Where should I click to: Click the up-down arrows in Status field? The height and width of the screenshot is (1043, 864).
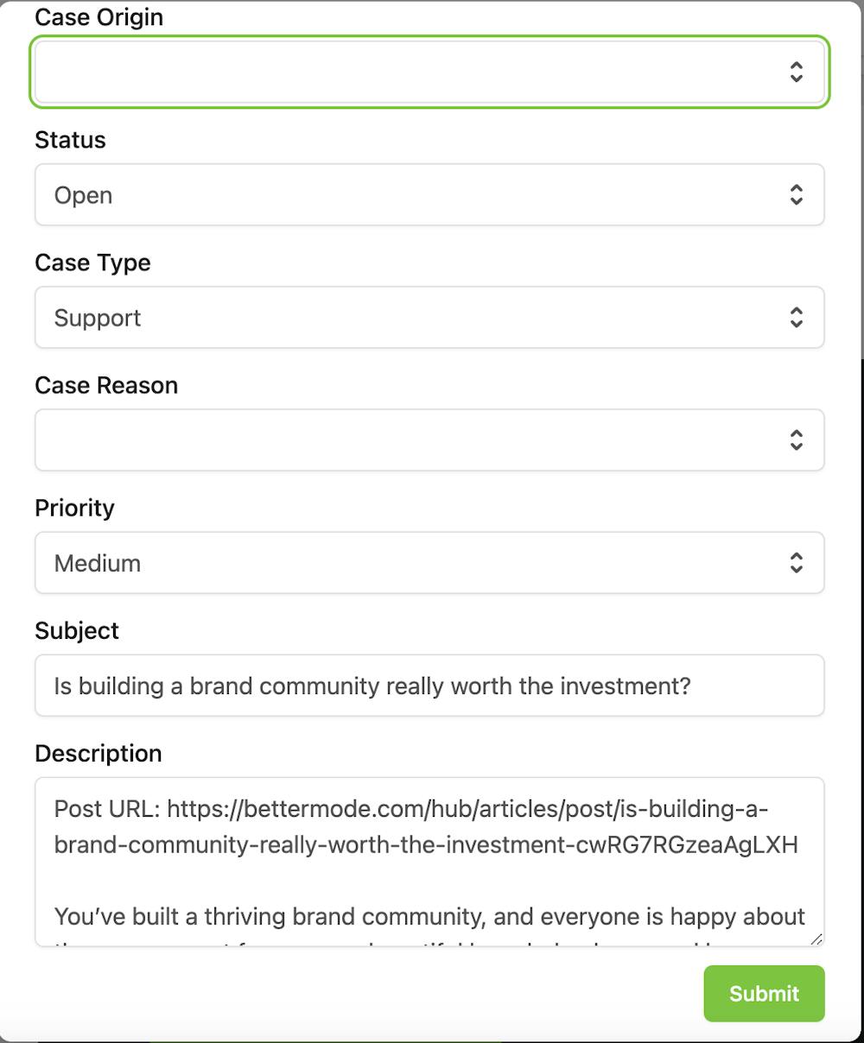pos(796,195)
